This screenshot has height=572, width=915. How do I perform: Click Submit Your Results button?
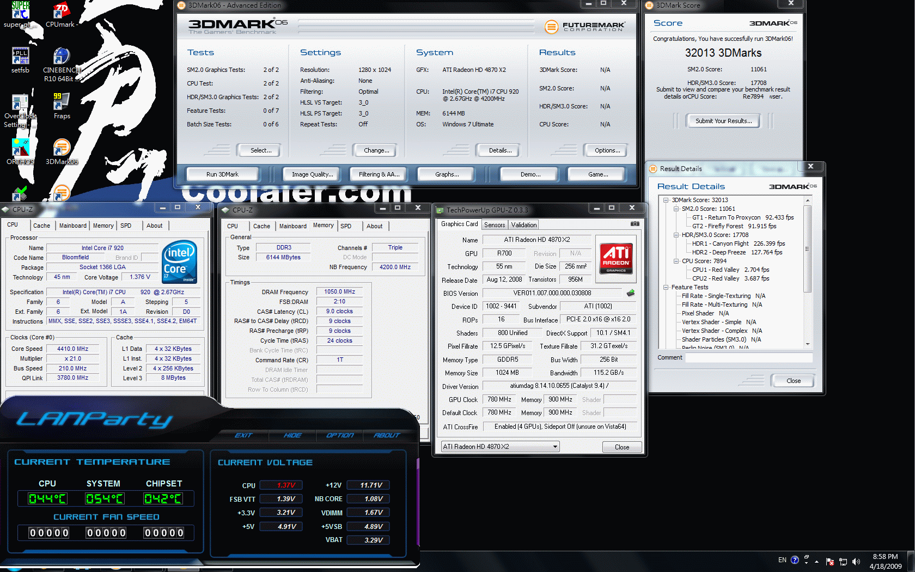pos(723,121)
